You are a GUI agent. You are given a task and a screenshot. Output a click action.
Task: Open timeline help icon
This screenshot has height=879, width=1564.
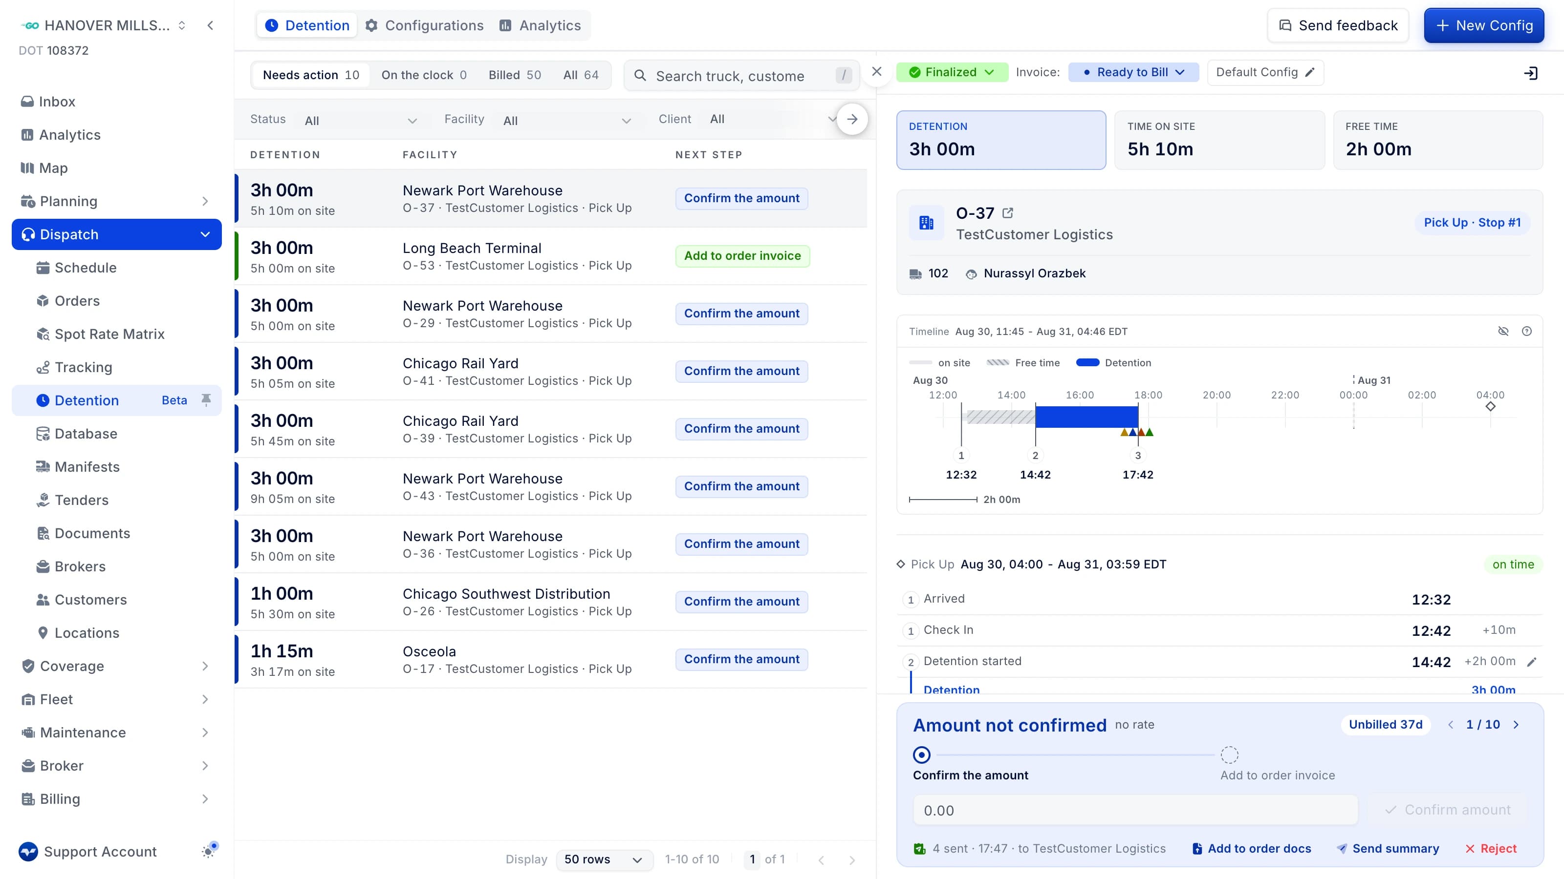tap(1526, 331)
